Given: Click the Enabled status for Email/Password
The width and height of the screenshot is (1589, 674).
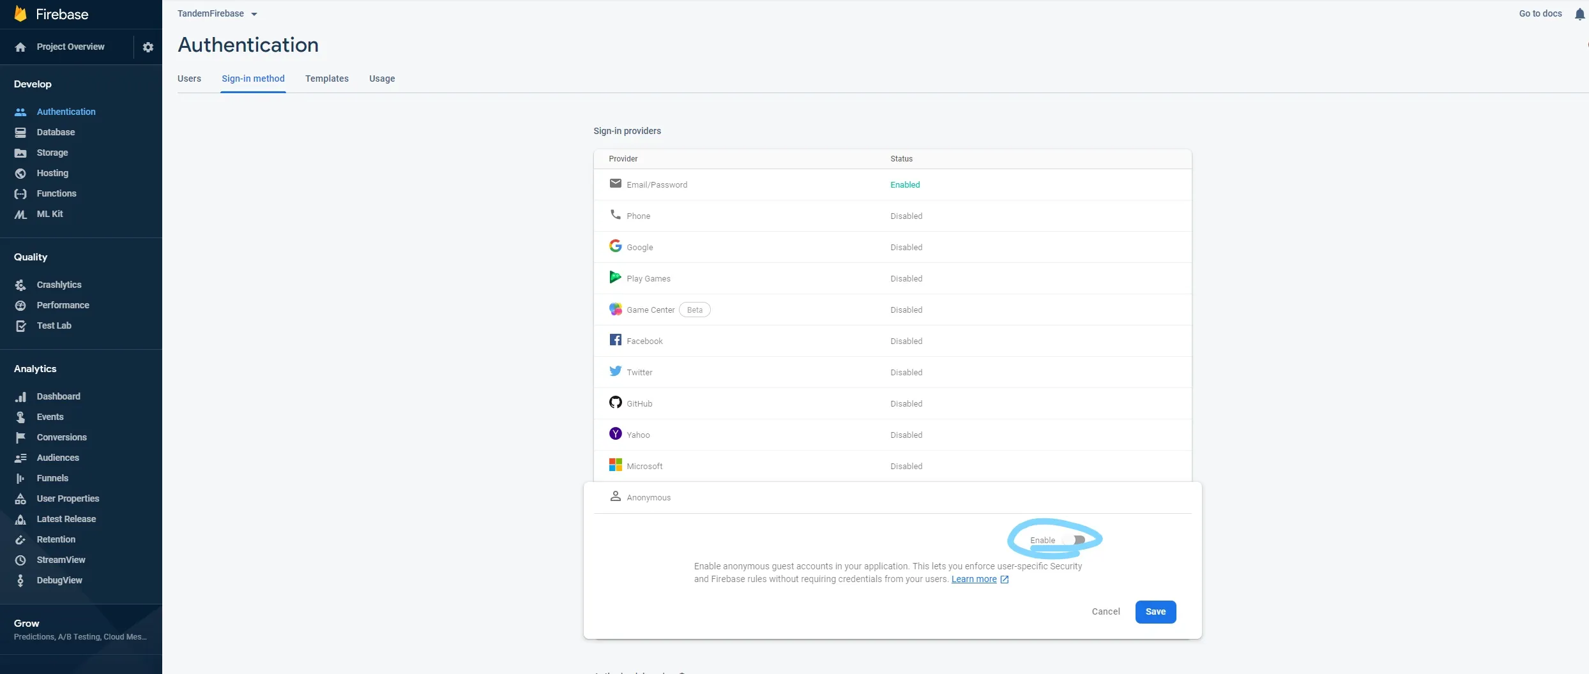Looking at the screenshot, I should [x=905, y=184].
